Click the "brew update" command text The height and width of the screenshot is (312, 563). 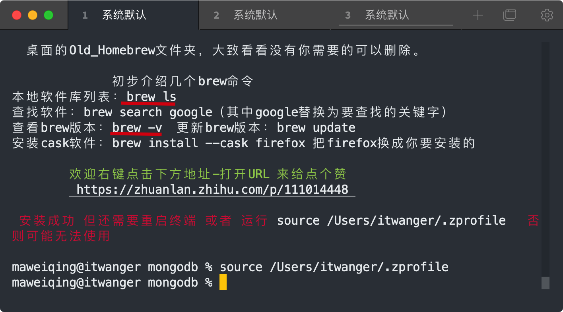click(316, 128)
